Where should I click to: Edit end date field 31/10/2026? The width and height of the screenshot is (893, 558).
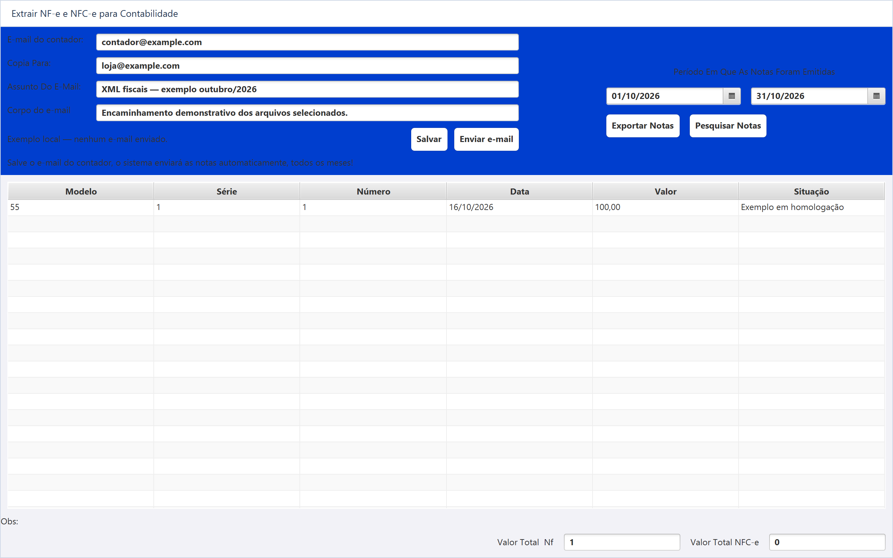pos(809,96)
